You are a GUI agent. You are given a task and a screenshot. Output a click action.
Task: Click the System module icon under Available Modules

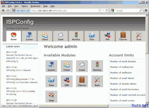click(x=51, y=66)
